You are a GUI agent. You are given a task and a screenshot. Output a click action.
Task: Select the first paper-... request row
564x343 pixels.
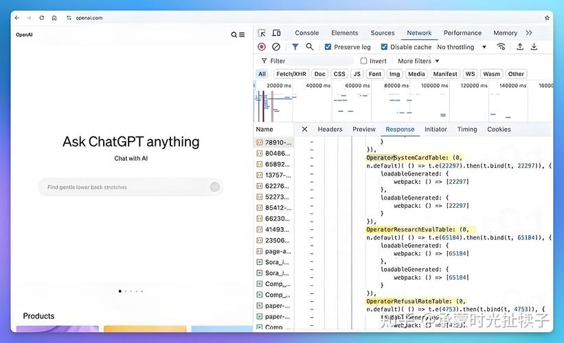click(273, 306)
